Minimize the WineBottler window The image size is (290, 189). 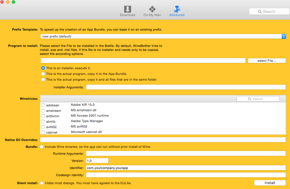[x=8, y=2]
